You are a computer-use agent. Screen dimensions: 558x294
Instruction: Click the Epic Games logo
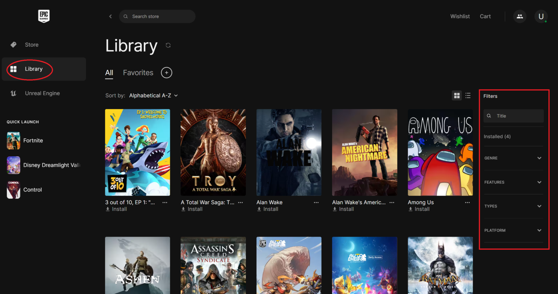pyautogui.click(x=44, y=16)
